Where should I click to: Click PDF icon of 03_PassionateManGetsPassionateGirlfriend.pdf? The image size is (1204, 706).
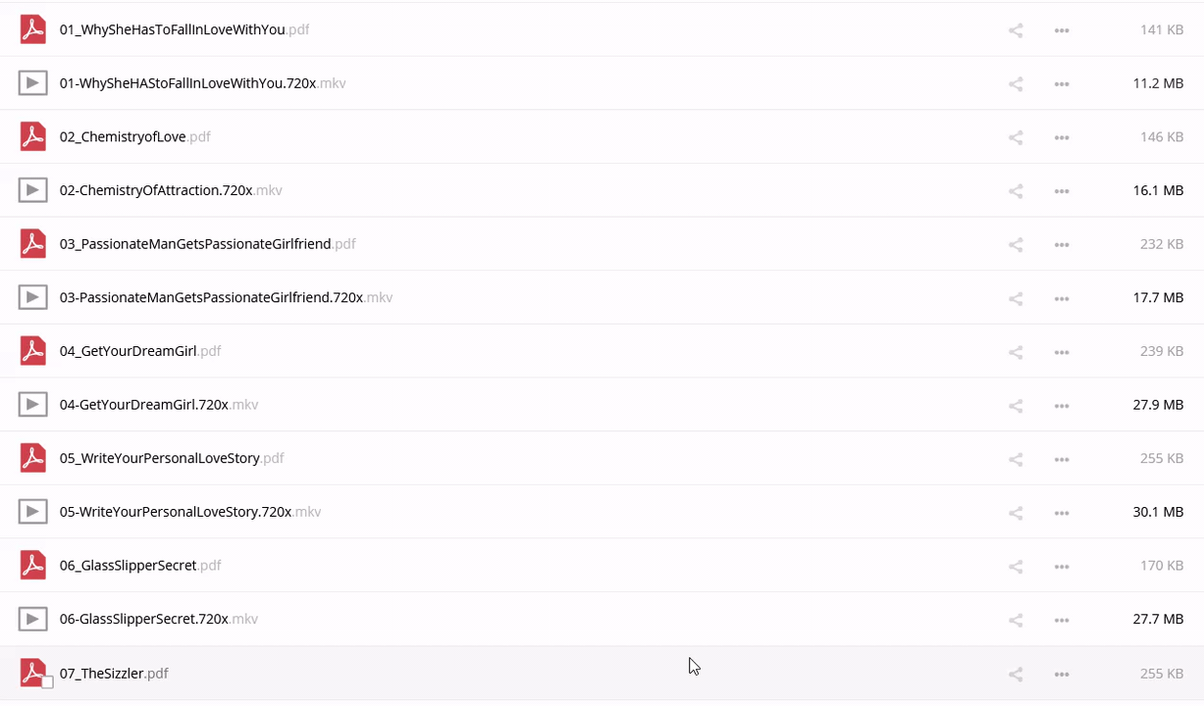[x=33, y=244]
